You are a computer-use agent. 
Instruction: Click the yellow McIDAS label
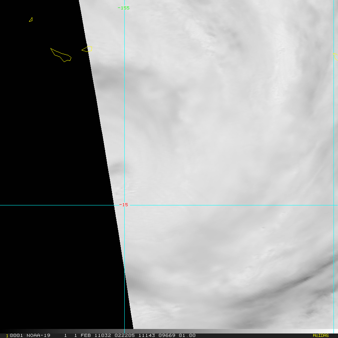(320, 335)
